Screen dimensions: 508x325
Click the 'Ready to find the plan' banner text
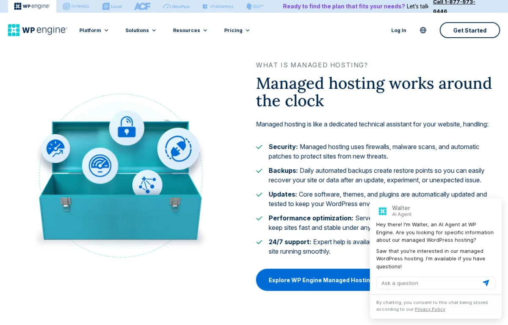click(344, 6)
